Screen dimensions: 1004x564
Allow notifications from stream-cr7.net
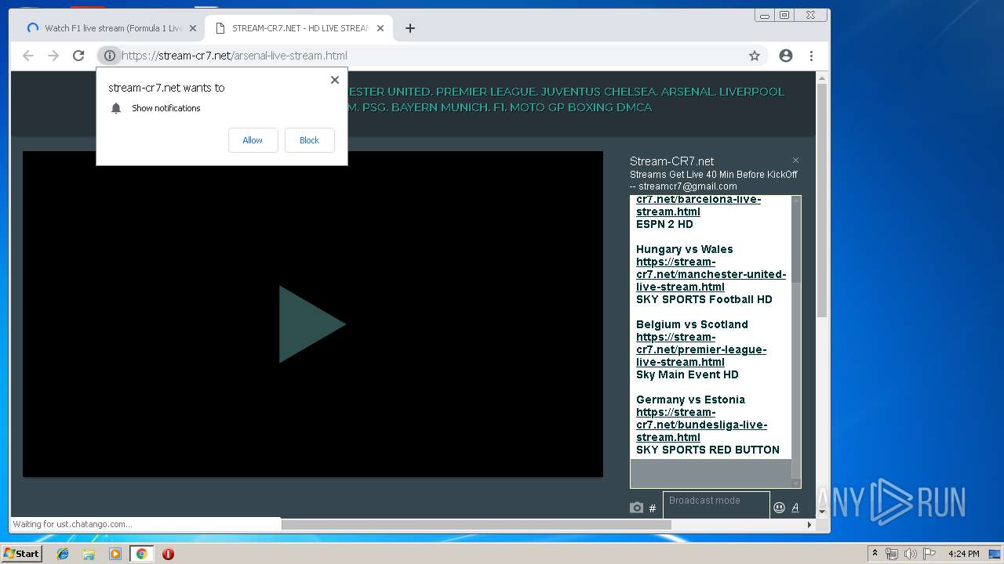point(253,140)
